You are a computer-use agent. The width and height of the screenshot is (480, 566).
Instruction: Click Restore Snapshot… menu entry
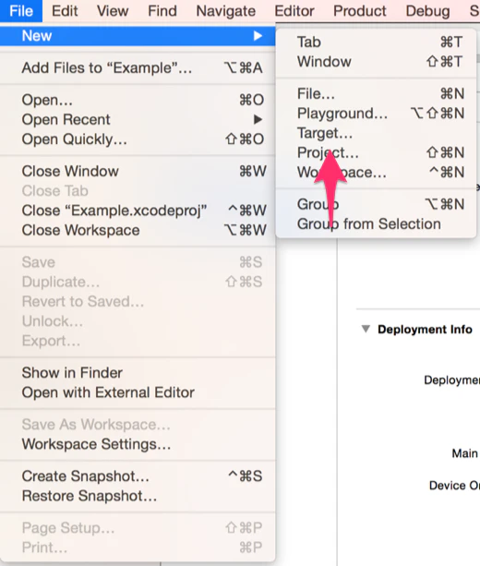tap(138, 496)
